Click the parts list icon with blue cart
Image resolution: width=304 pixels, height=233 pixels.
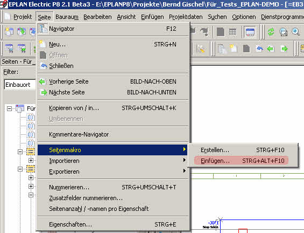(x=9, y=49)
